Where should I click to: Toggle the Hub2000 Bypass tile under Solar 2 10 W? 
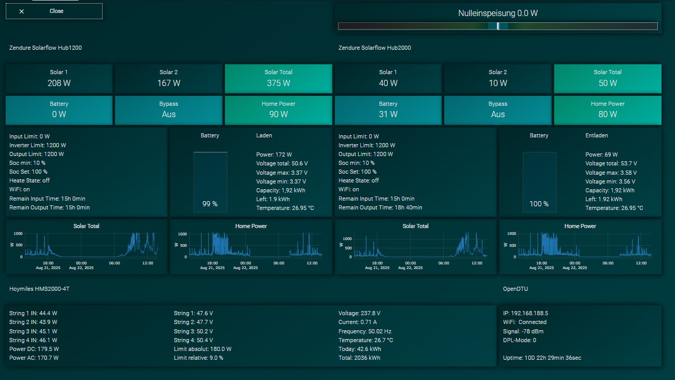pyautogui.click(x=498, y=110)
